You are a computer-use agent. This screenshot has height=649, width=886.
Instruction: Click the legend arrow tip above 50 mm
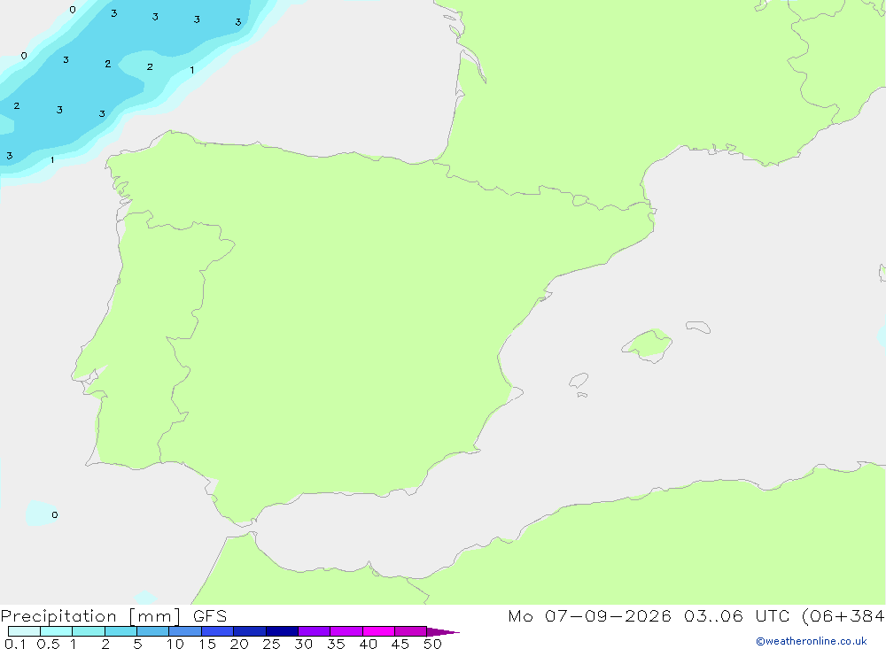(442, 632)
